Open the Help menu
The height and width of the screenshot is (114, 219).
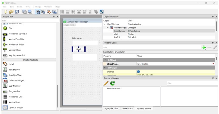(x=57, y=7)
